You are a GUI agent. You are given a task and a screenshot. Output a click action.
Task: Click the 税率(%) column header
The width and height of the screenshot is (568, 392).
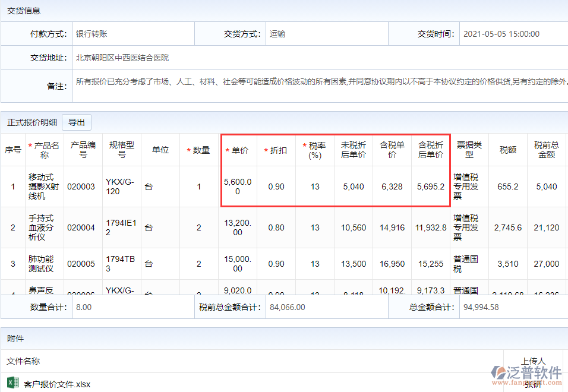(x=314, y=150)
